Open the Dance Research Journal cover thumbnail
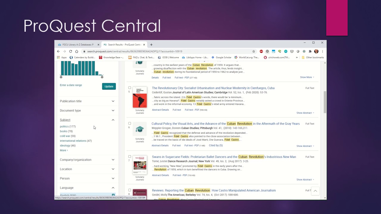This screenshot has height=214, width=381. coord(140,165)
